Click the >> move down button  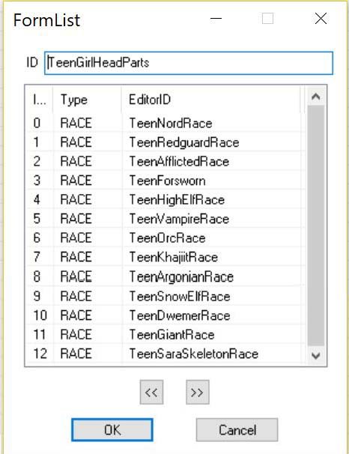coord(198,393)
